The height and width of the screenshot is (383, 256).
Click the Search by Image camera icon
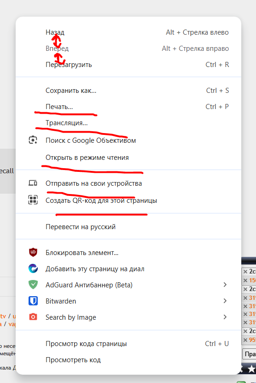tap(33, 317)
